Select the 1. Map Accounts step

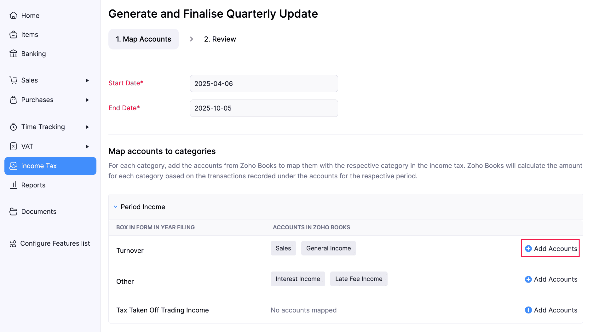tap(143, 39)
